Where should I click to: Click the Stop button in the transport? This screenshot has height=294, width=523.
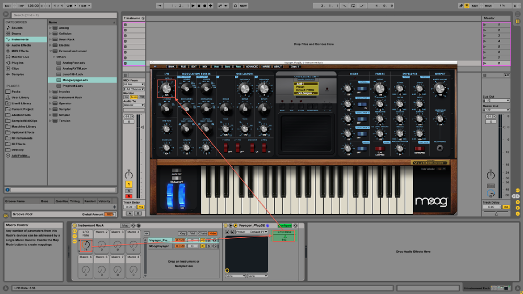[x=199, y=6]
